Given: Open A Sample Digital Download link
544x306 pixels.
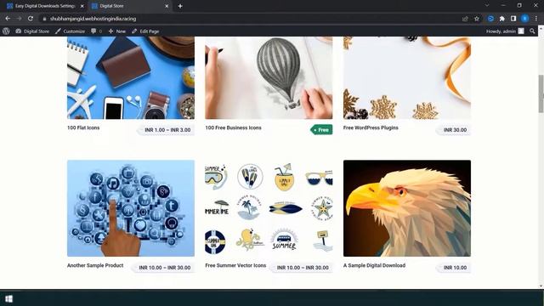Looking at the screenshot, I should (x=374, y=265).
